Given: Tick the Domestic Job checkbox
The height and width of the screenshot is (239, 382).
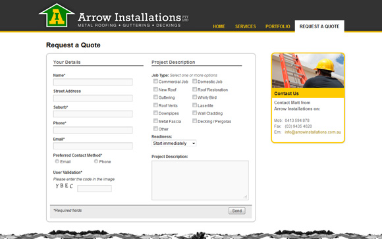Looking at the screenshot, I should 195,81.
